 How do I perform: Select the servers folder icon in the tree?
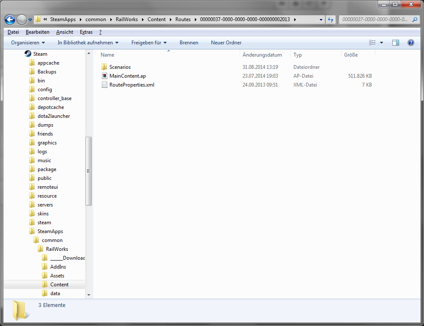(x=32, y=205)
